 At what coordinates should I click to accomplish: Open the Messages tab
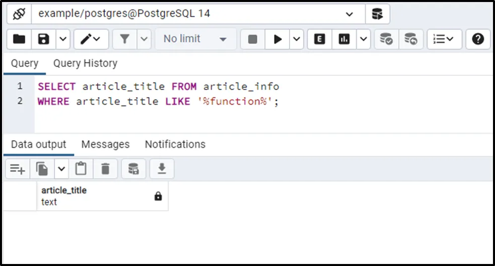click(x=105, y=144)
